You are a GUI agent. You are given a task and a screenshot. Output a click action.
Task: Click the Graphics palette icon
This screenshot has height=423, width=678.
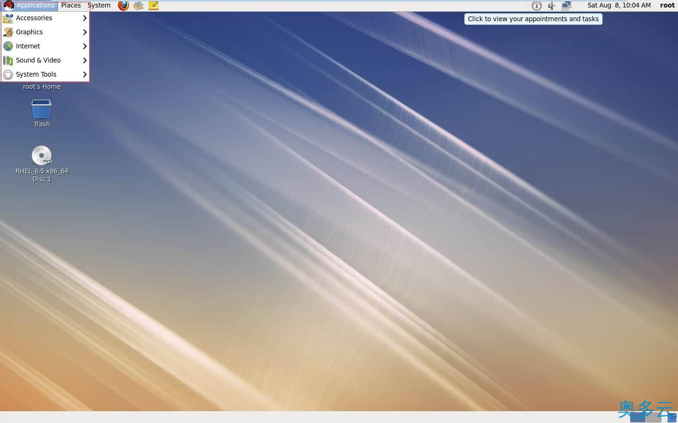click(8, 32)
